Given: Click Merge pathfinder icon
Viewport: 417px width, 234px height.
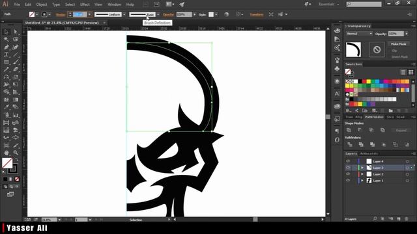Looking at the screenshot, I should click(x=372, y=144).
